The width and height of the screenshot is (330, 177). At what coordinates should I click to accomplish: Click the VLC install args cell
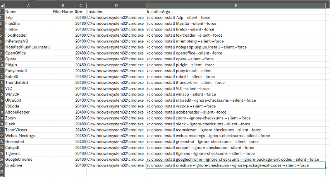(236, 88)
